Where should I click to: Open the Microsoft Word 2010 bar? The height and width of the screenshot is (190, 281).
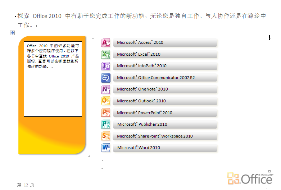pos(165,148)
